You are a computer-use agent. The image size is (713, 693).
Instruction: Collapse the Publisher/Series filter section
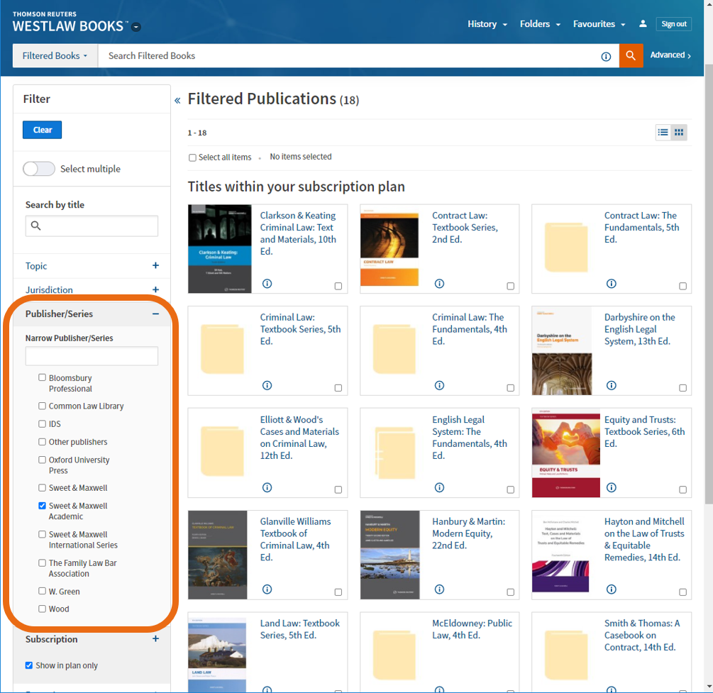[x=155, y=314]
